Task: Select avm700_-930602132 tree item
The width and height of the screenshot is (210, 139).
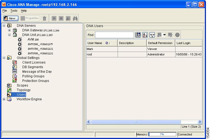Action: pos(40,49)
